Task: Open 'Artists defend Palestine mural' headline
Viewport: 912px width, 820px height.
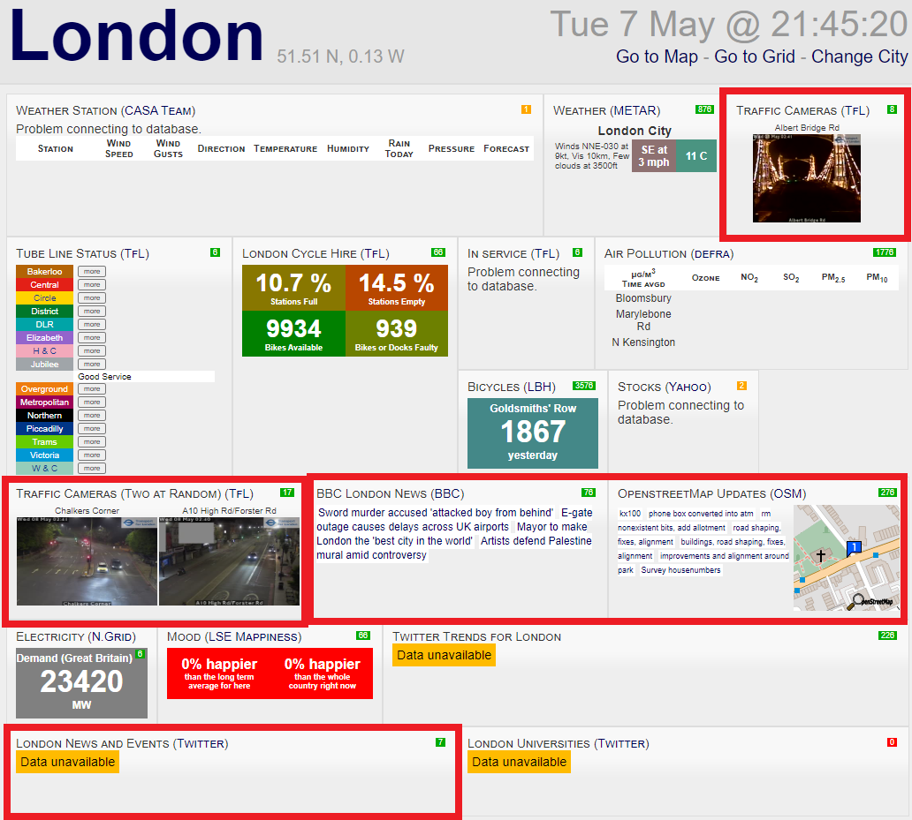Action: tap(454, 547)
